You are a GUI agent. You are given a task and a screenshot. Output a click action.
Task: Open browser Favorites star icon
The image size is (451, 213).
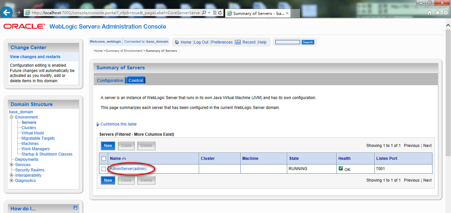click(x=437, y=13)
